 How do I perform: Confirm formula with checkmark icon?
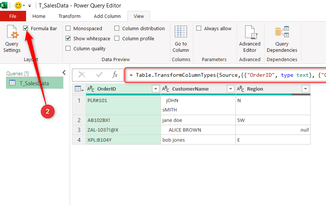[x=99, y=75]
